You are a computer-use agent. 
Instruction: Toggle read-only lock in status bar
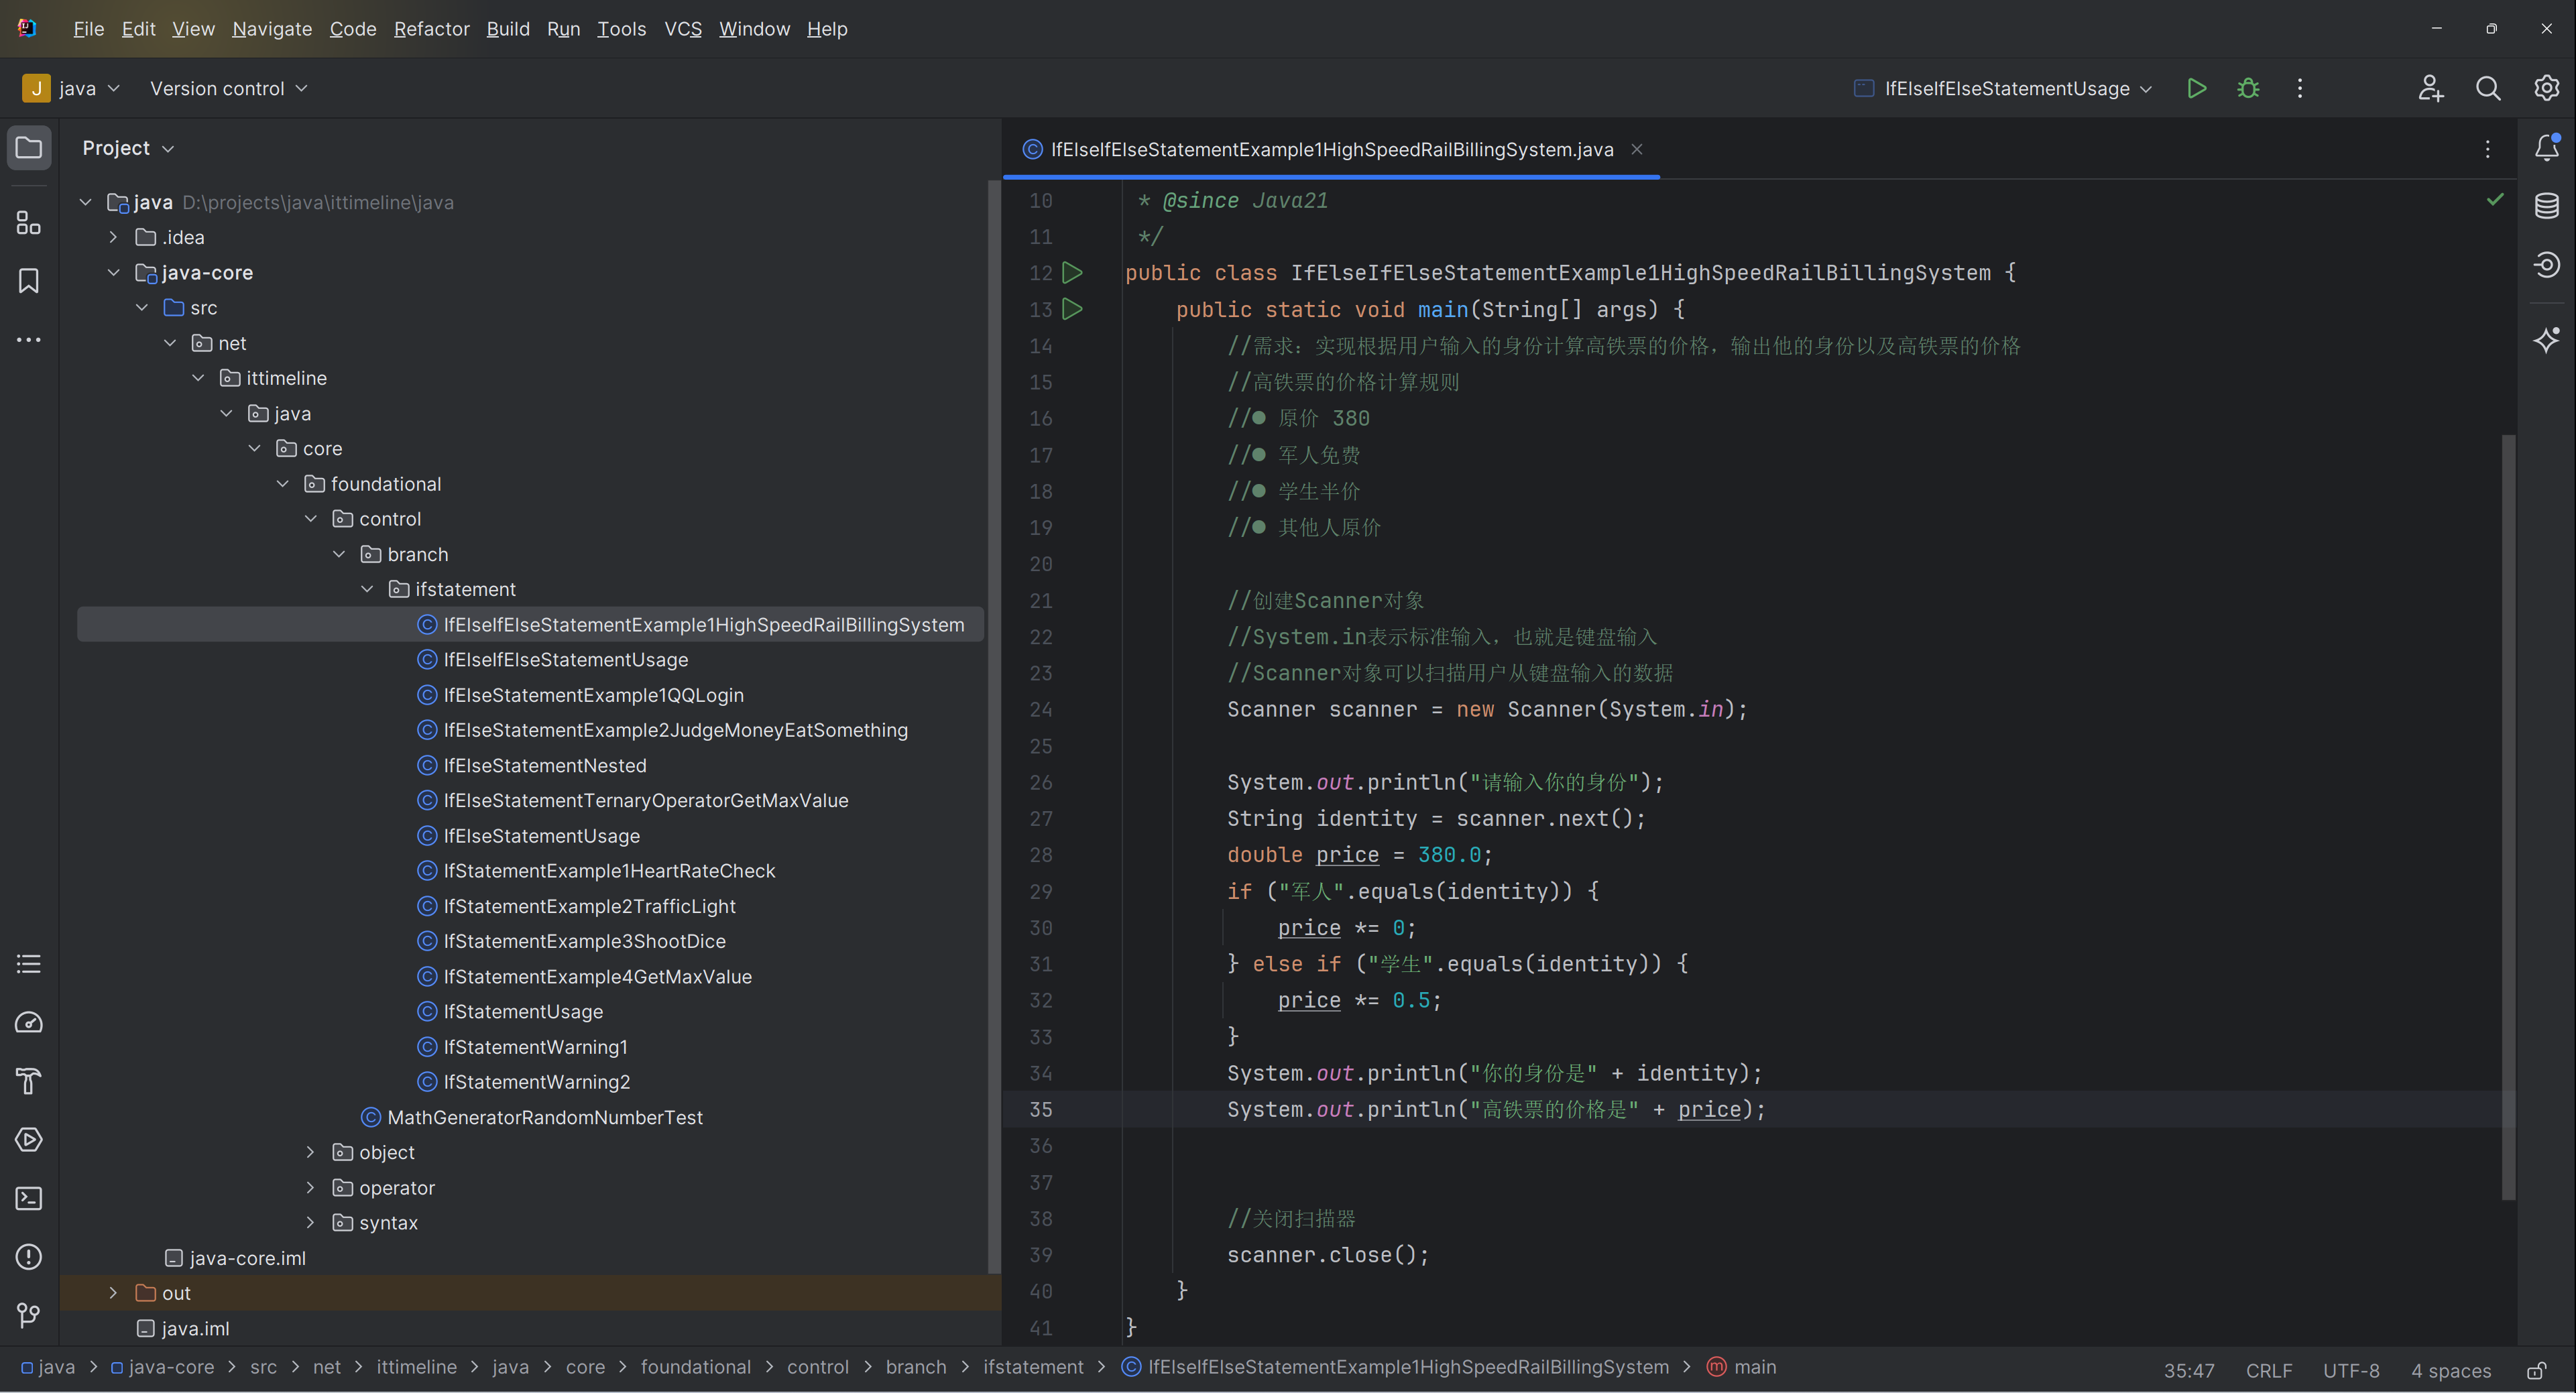2537,1370
